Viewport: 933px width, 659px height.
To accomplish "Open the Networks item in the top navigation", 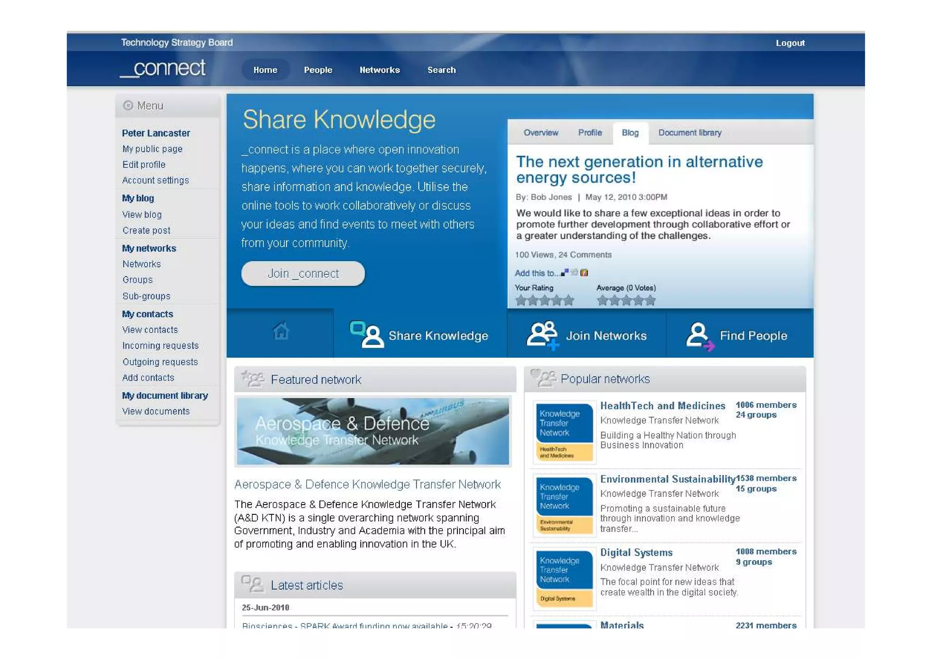I will 379,70.
